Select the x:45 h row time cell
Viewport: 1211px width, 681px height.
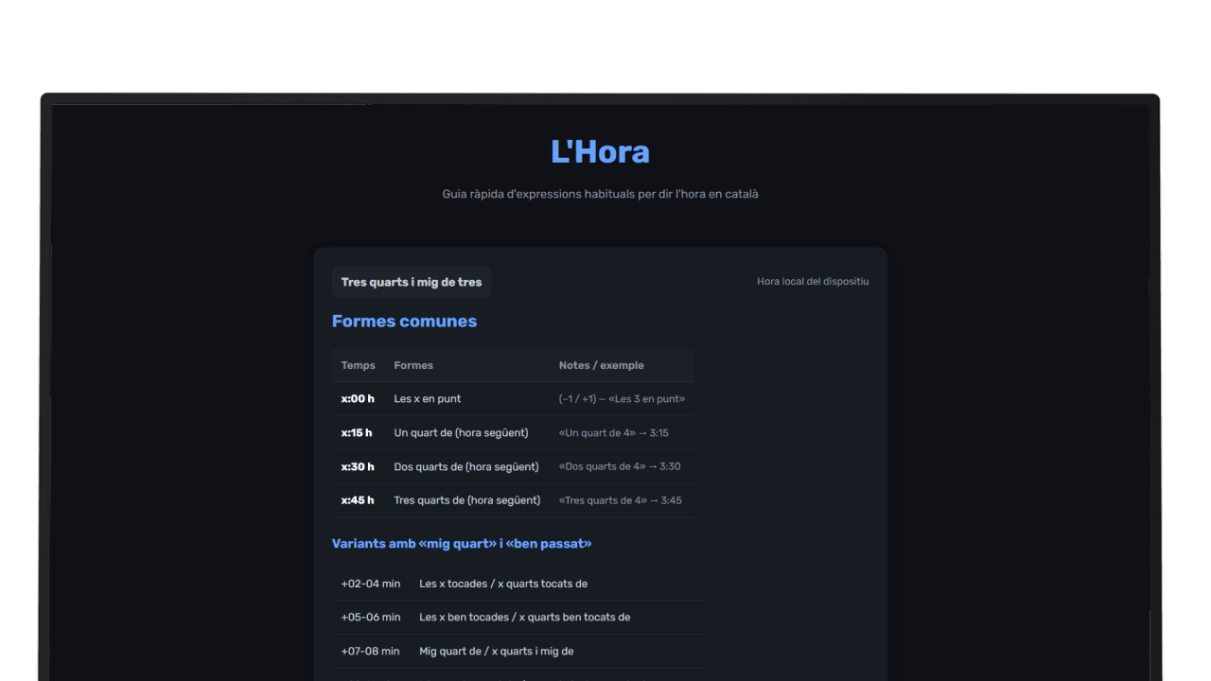(358, 500)
